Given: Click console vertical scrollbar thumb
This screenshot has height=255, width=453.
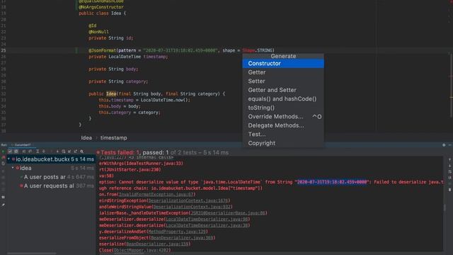Looking at the screenshot, I should (x=445, y=207).
